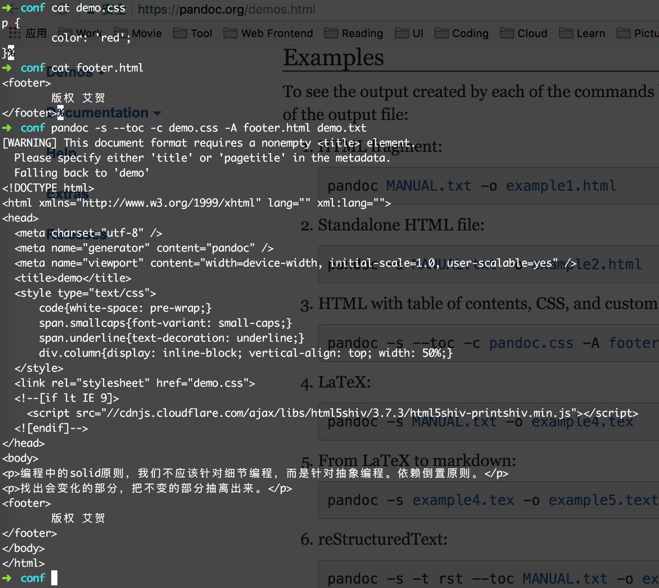Click the '<!DOCTYPE html>' terminal line
659x588 pixels.
[x=48, y=188]
